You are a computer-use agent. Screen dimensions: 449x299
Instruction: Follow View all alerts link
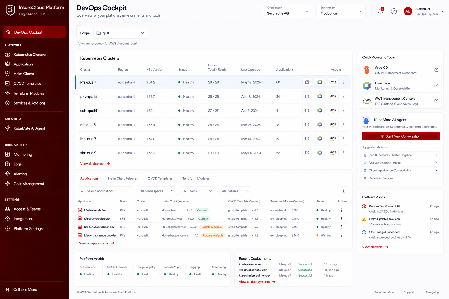click(x=375, y=247)
